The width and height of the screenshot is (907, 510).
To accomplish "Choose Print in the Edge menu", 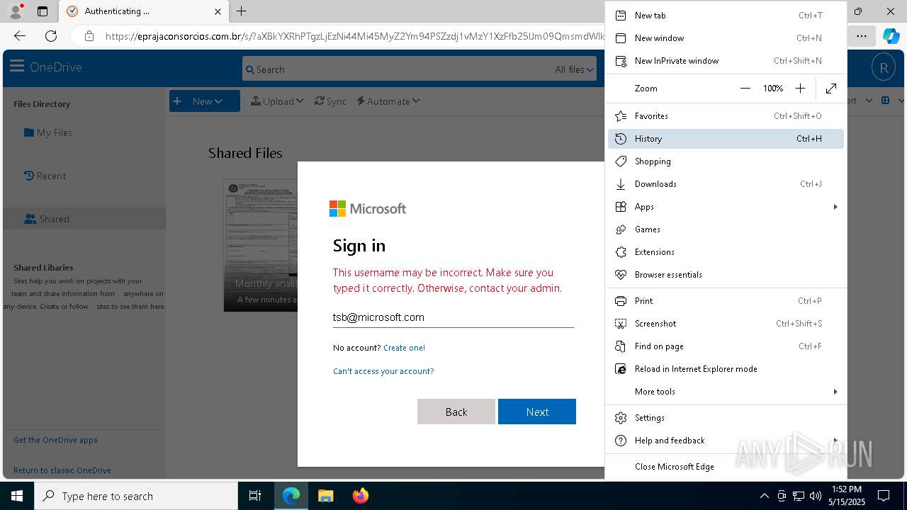I will [x=726, y=301].
